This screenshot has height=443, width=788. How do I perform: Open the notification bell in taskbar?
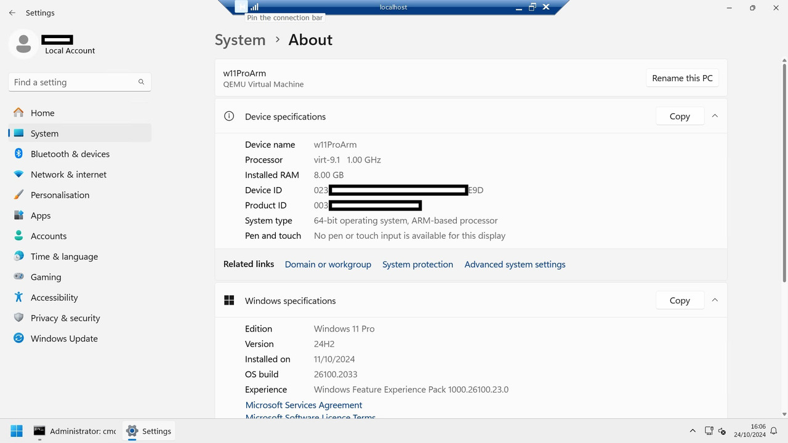click(x=774, y=431)
